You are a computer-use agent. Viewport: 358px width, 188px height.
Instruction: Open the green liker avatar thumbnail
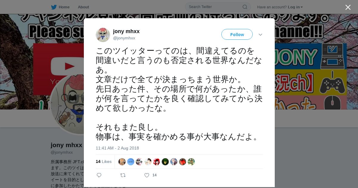tap(165, 162)
